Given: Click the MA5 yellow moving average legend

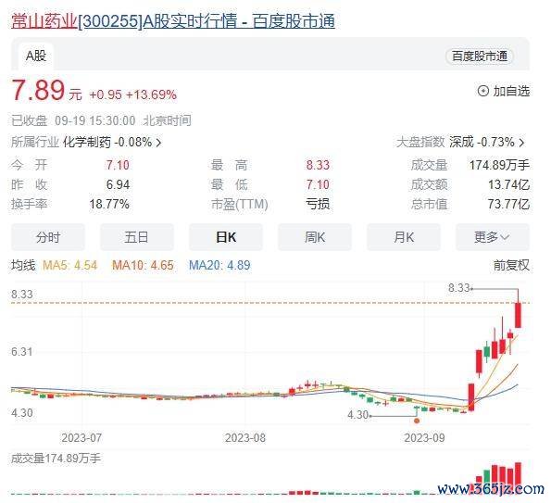Looking at the screenshot, I should [69, 265].
